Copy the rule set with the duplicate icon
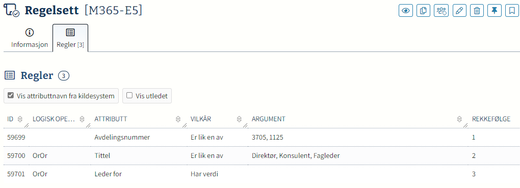Screen dimensions: 520x188 point(423,11)
